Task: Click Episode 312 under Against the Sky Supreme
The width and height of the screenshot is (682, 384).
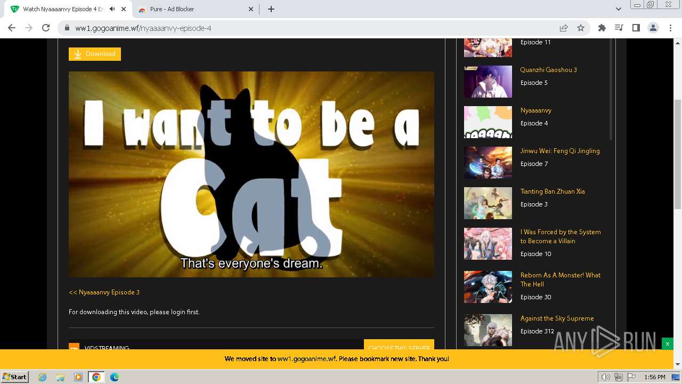Action: 537,331
